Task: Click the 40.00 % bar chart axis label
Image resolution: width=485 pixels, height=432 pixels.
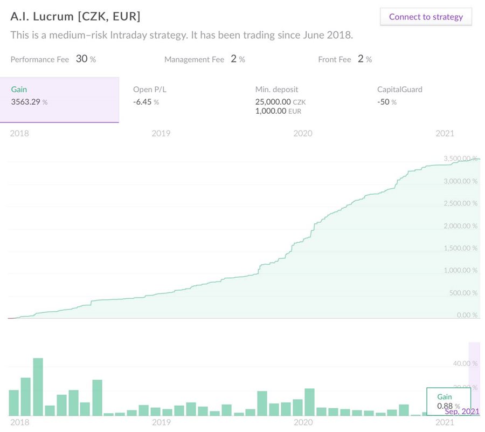Action: pos(465,364)
